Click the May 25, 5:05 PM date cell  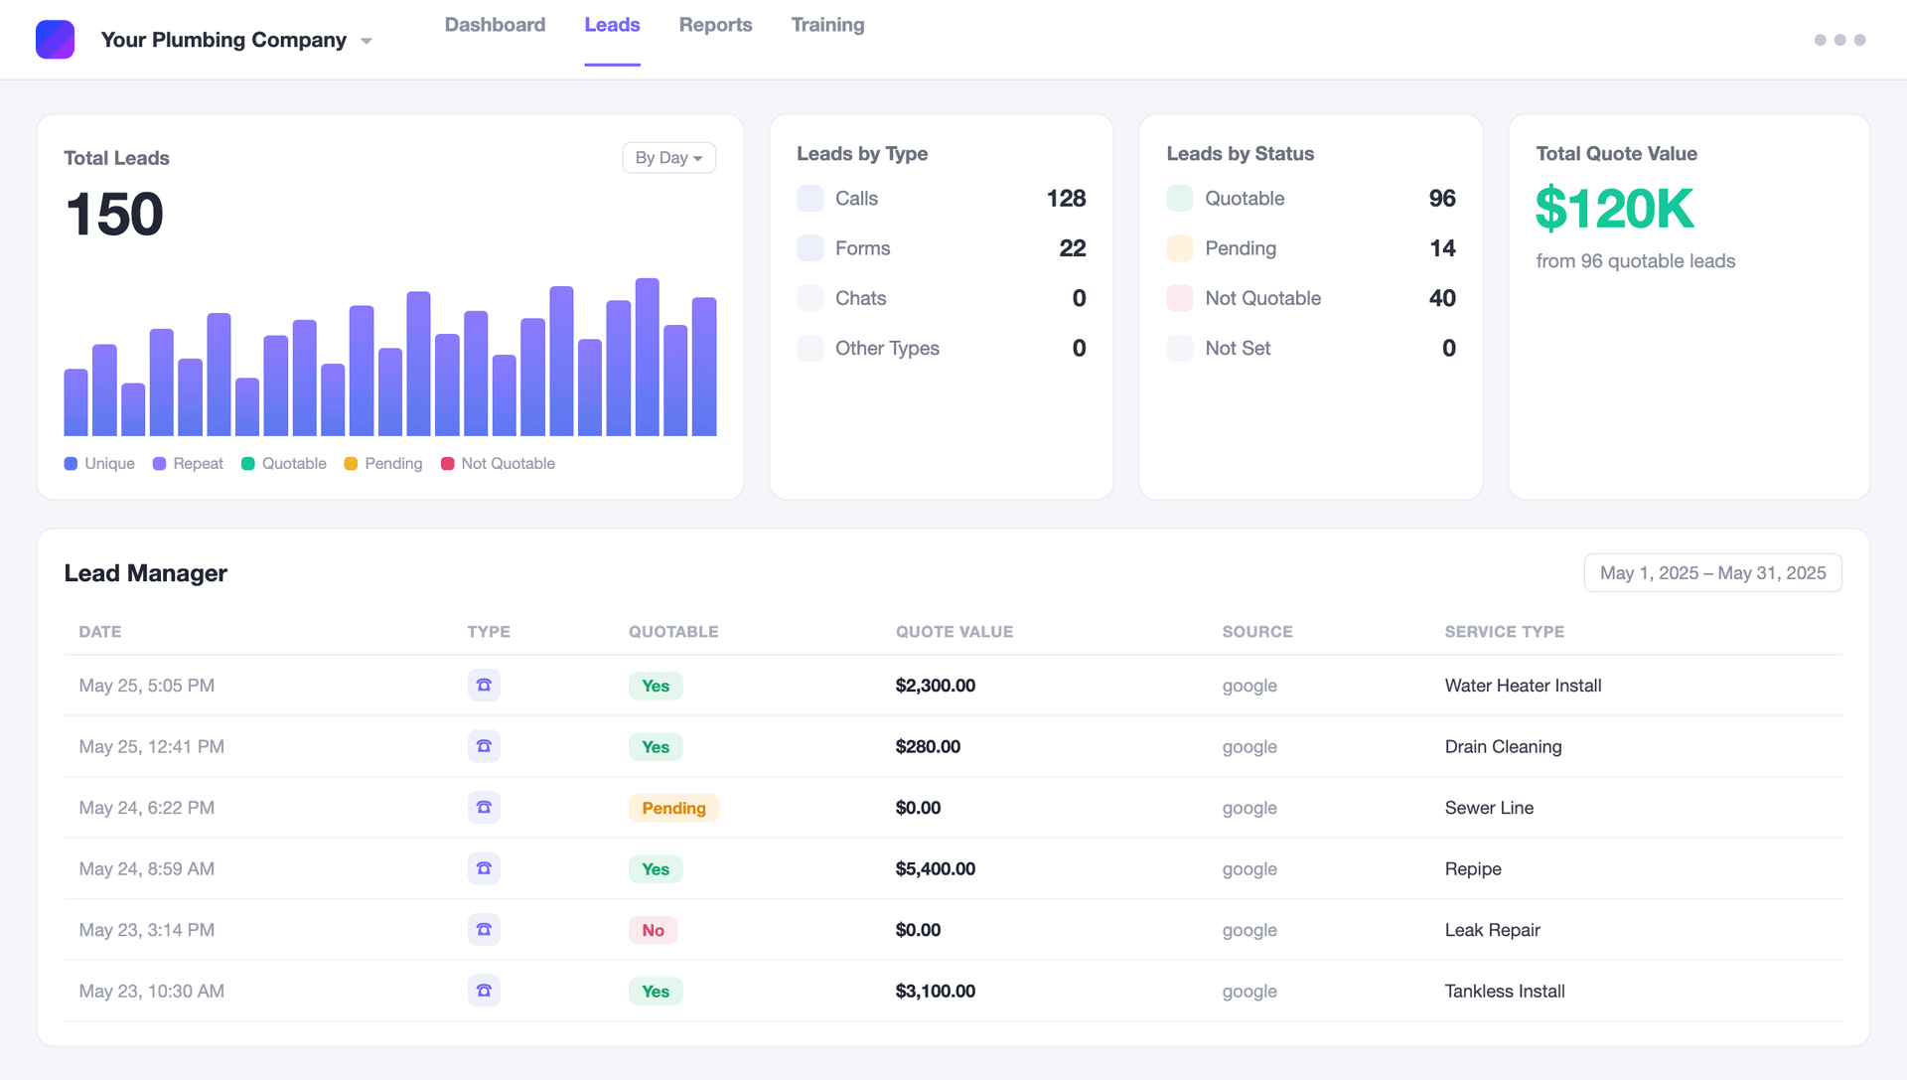[146, 685]
